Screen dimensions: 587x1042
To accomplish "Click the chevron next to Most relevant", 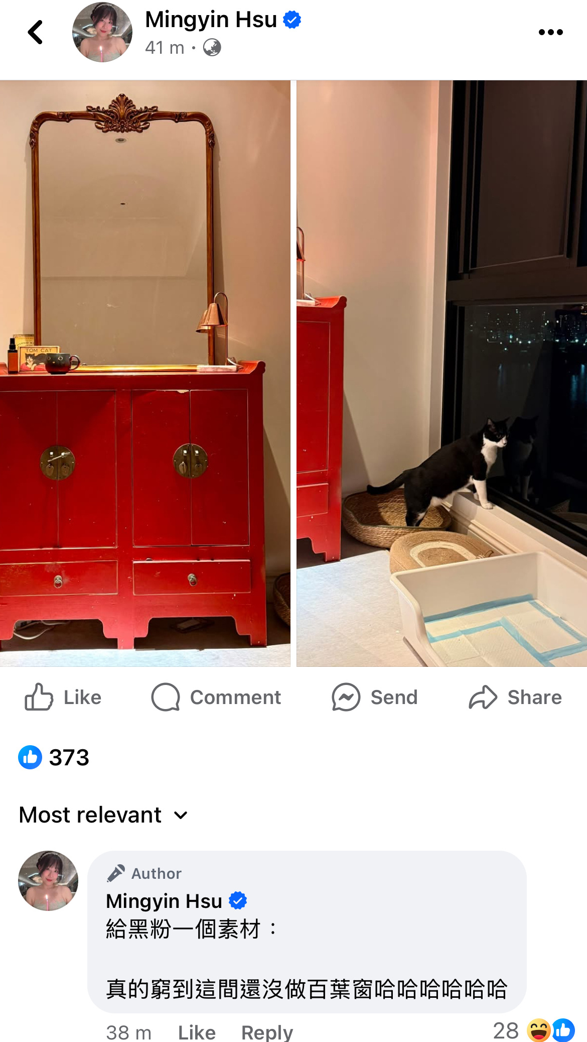I will [x=181, y=815].
